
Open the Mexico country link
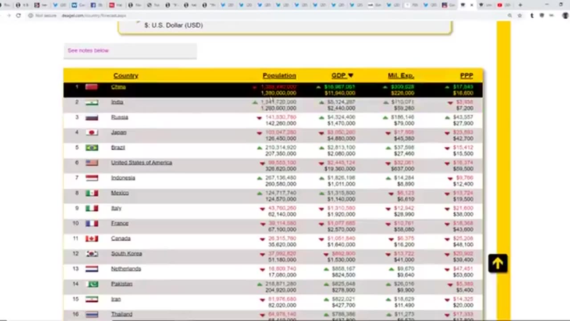pos(120,193)
